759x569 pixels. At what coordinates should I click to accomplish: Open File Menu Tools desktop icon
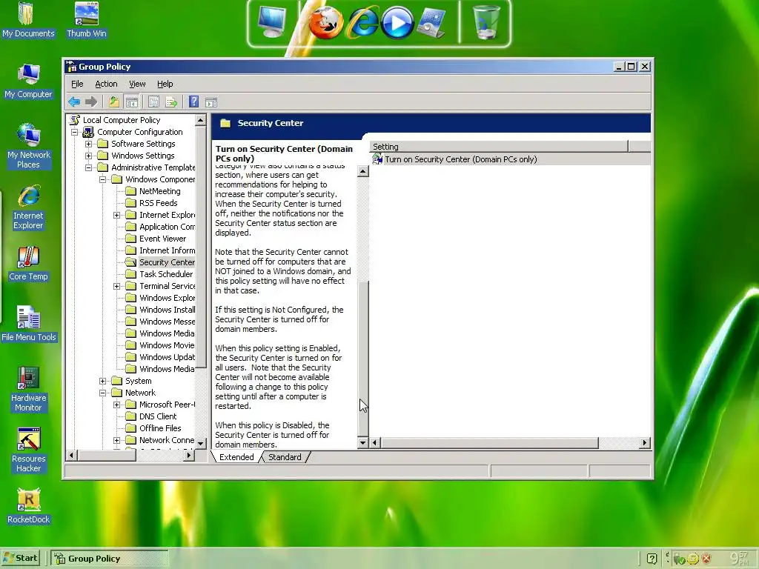(29, 325)
